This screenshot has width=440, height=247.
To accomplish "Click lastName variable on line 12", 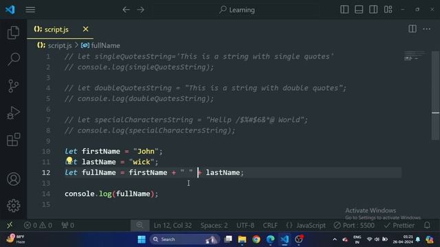I will (223, 172).
